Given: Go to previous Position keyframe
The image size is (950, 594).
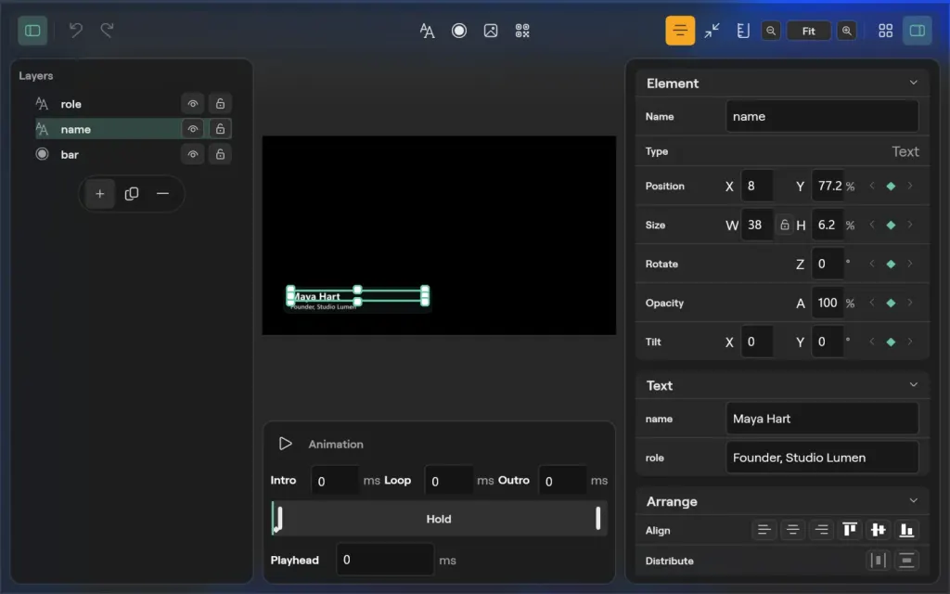Looking at the screenshot, I should click(872, 186).
